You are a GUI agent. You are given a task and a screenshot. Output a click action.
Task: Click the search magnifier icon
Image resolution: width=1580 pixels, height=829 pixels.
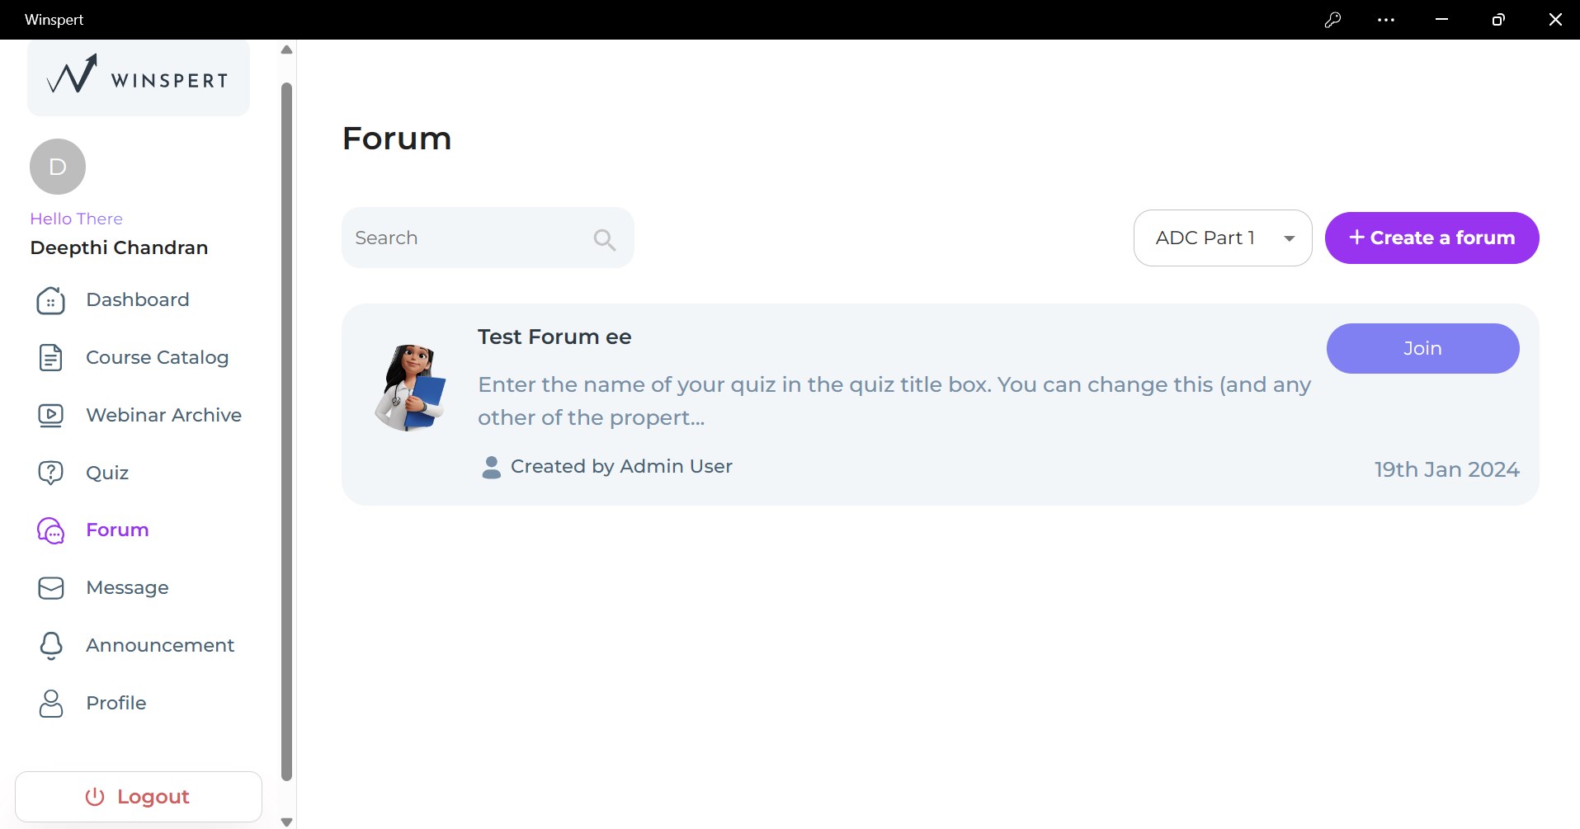point(604,239)
